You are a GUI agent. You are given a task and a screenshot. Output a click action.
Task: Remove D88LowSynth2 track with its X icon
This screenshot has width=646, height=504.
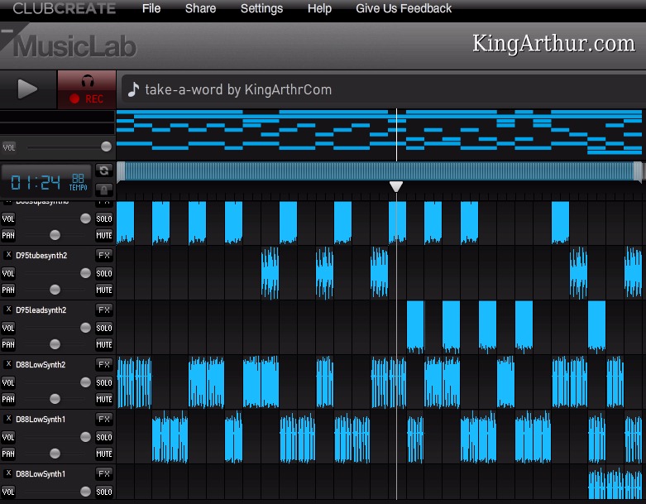7,364
